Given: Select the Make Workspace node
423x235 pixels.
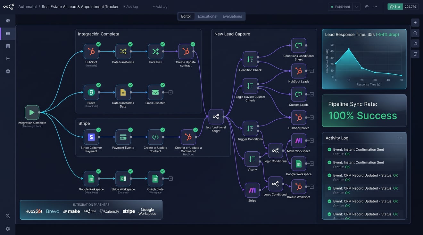Looking at the screenshot, I should 299,140.
